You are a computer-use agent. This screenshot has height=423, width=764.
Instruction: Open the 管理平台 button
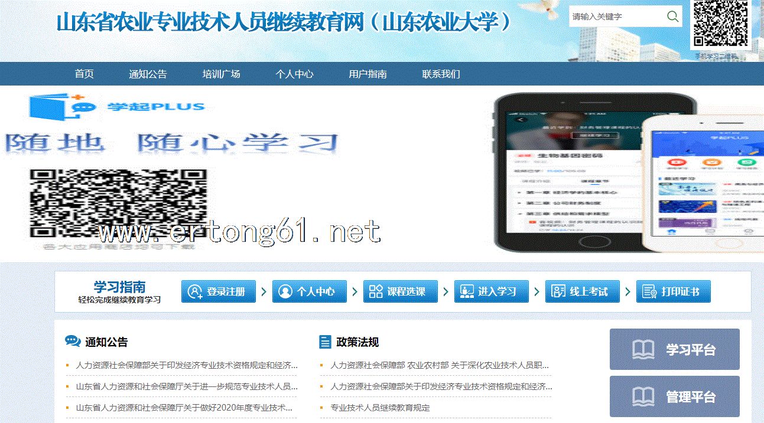click(674, 396)
